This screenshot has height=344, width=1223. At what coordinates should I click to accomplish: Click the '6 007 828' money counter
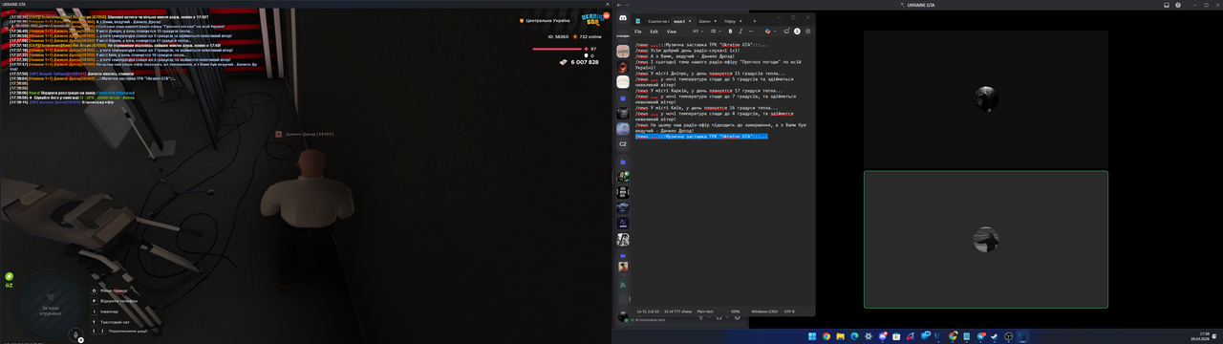(x=585, y=61)
